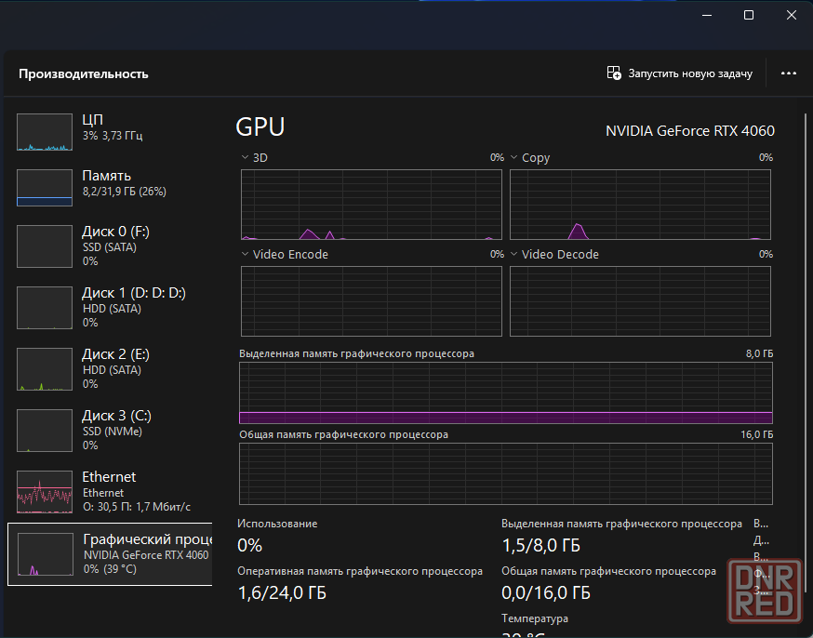The image size is (813, 638).
Task: Click the 3D engine usage graph
Action: pos(371,204)
